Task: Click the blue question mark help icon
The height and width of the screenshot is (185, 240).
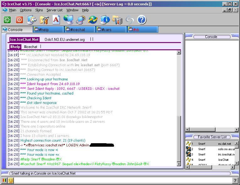Action: click(142, 20)
